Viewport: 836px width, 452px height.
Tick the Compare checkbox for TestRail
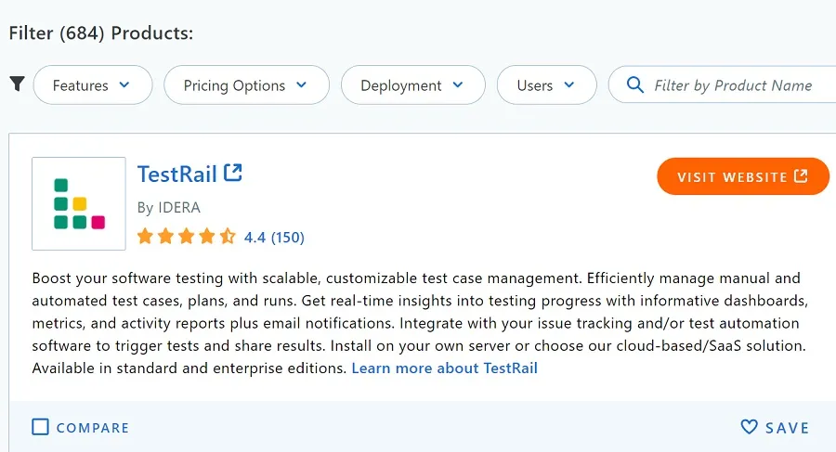tap(40, 427)
